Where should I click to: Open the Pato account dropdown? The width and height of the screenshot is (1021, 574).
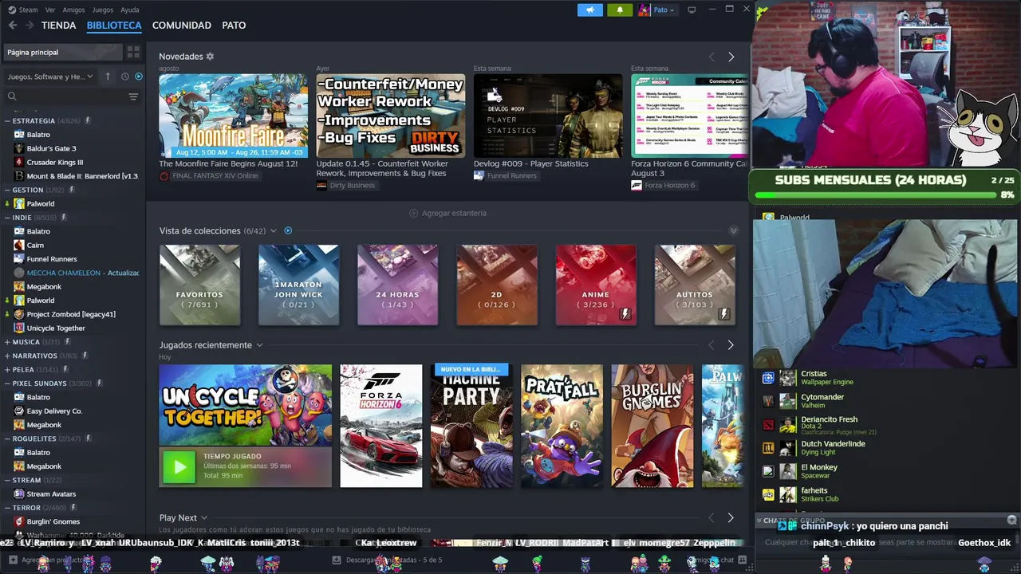[x=656, y=10]
